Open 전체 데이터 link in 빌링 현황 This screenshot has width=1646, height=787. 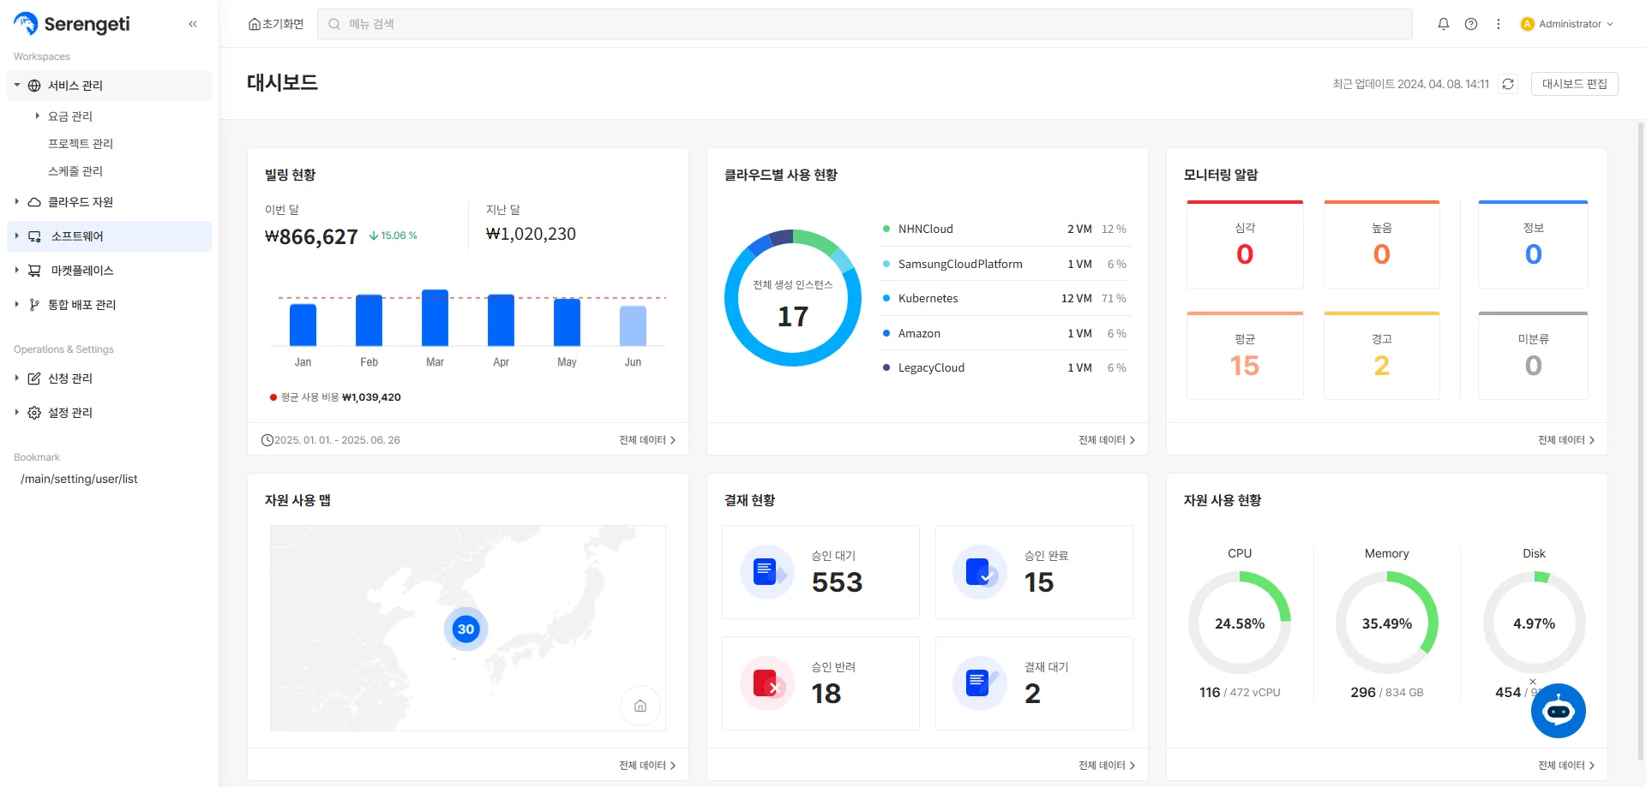point(647,440)
